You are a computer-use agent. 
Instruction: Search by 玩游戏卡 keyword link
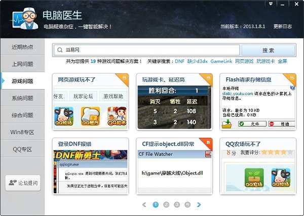265,61
